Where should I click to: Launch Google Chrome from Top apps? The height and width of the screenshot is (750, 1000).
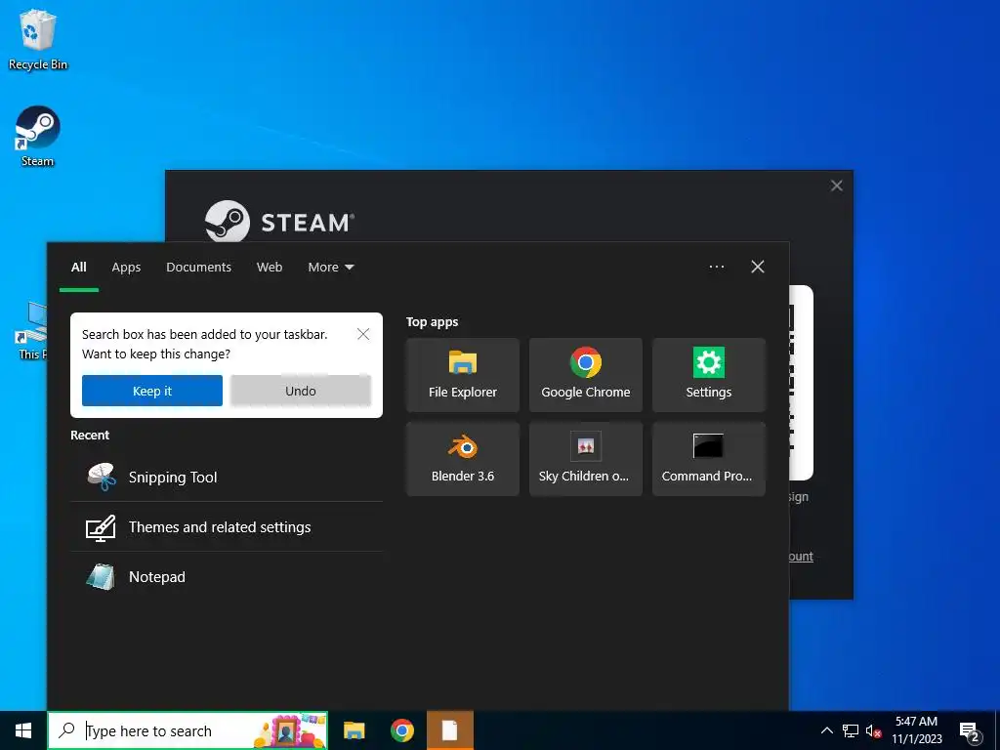(586, 375)
